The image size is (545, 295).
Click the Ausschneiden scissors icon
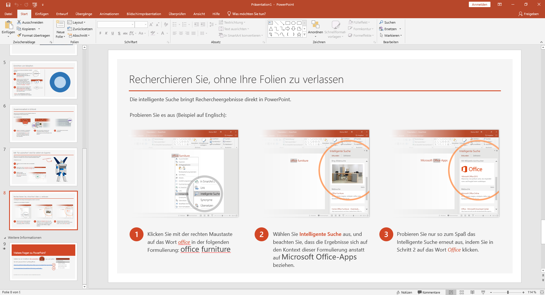pos(19,22)
